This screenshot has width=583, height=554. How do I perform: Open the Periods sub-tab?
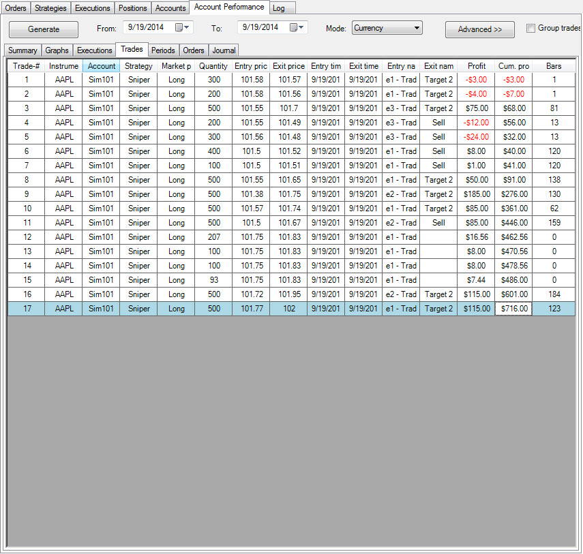[x=163, y=50]
